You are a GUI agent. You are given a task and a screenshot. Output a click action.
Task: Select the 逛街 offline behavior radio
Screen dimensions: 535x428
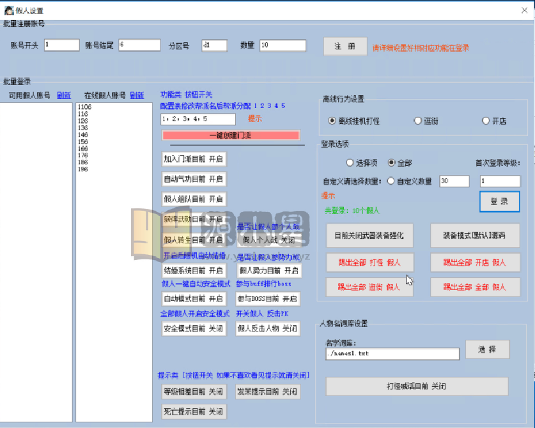click(x=416, y=121)
